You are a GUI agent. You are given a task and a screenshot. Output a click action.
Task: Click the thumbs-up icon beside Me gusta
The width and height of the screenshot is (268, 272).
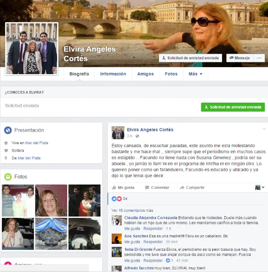tap(114, 188)
